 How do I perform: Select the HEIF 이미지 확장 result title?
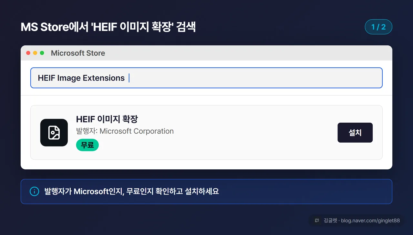click(107, 119)
